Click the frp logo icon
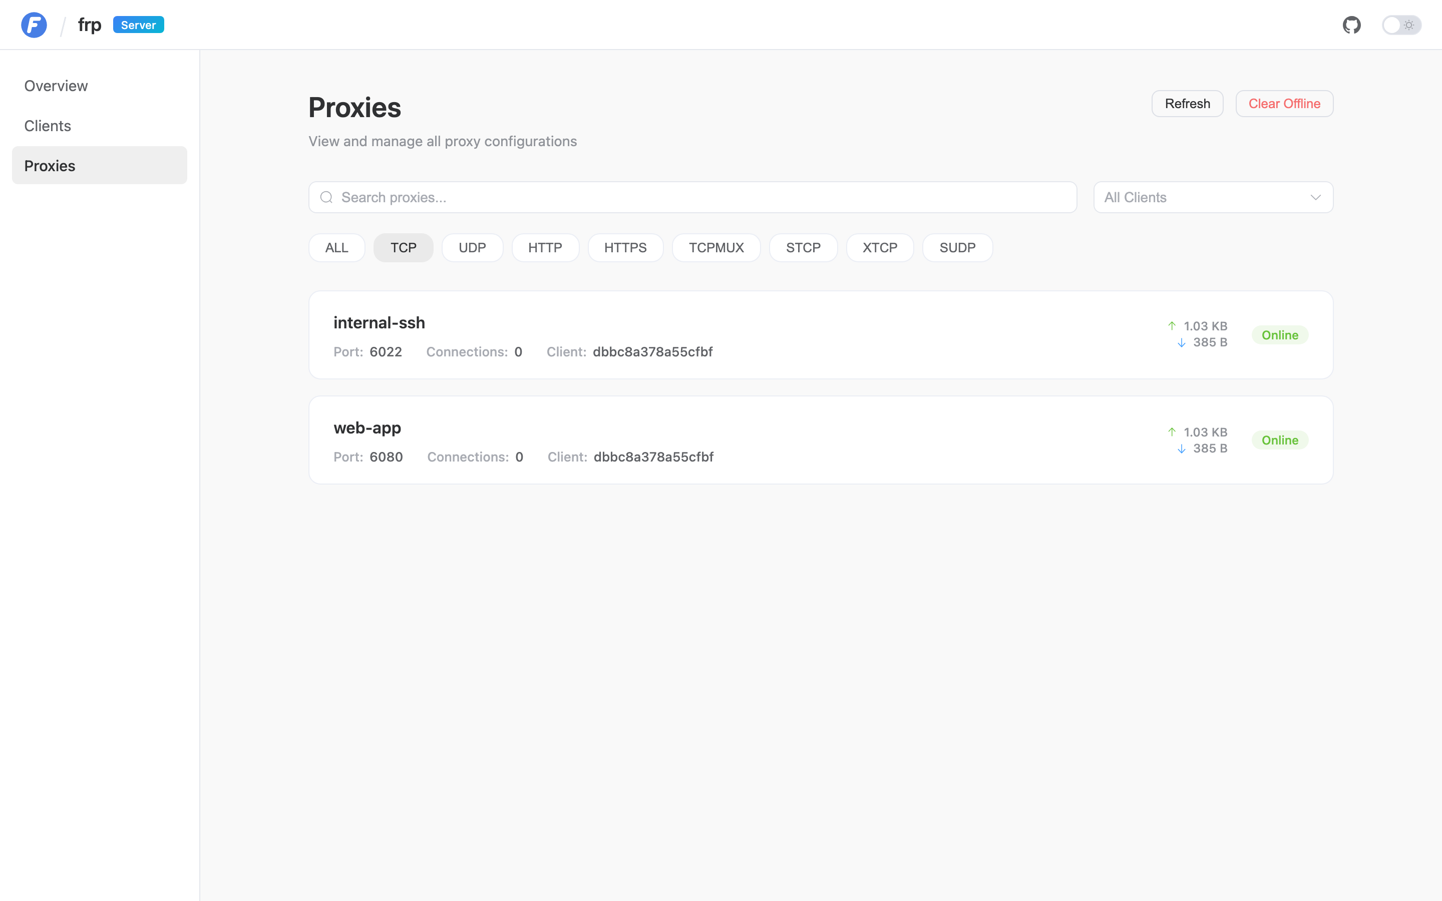The image size is (1442, 901). [34, 25]
